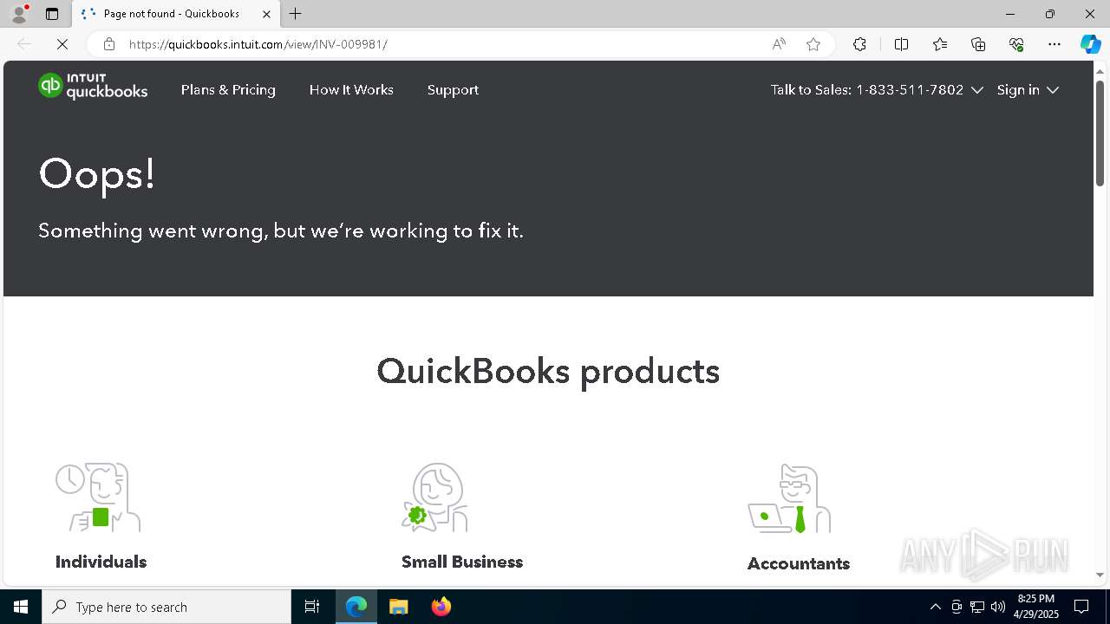
Task: Open Task View on taskbar
Action: coord(312,607)
